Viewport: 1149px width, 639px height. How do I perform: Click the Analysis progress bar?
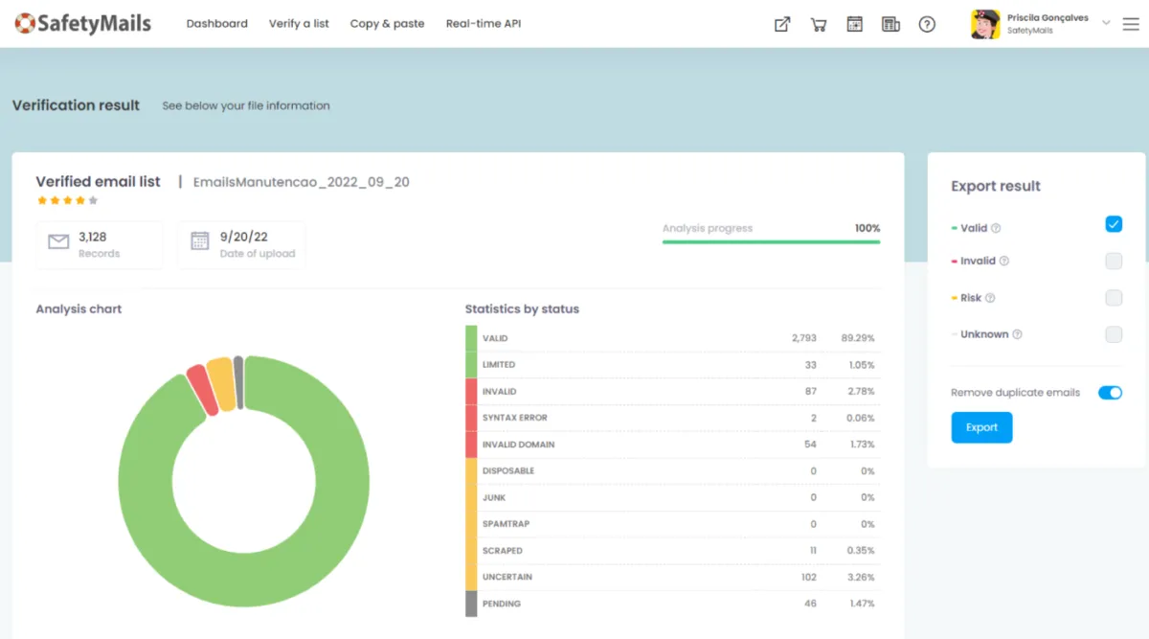pos(771,242)
